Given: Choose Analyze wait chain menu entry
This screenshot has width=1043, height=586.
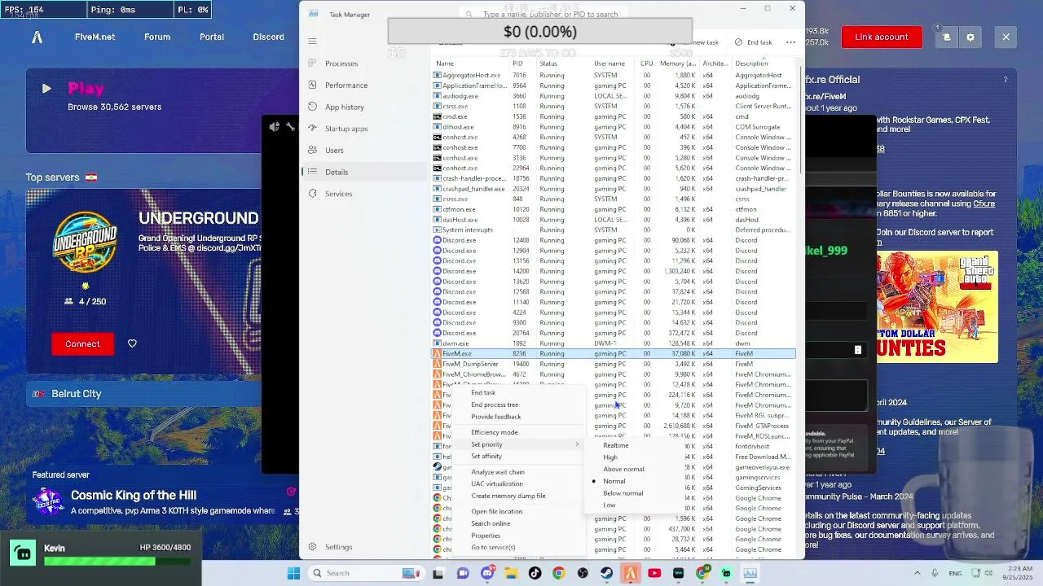Looking at the screenshot, I should 498,472.
